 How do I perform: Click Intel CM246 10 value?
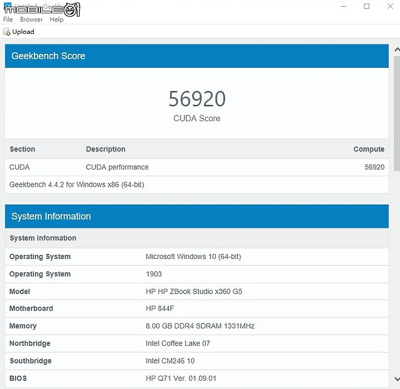pyautogui.click(x=170, y=361)
